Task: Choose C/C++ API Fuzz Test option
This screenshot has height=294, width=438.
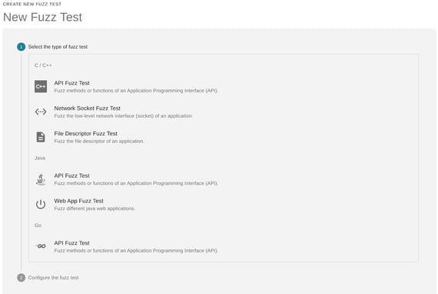Action: point(224,87)
